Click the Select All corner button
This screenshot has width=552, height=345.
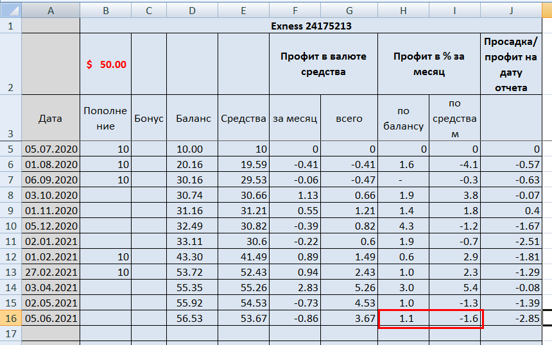click(x=10, y=10)
